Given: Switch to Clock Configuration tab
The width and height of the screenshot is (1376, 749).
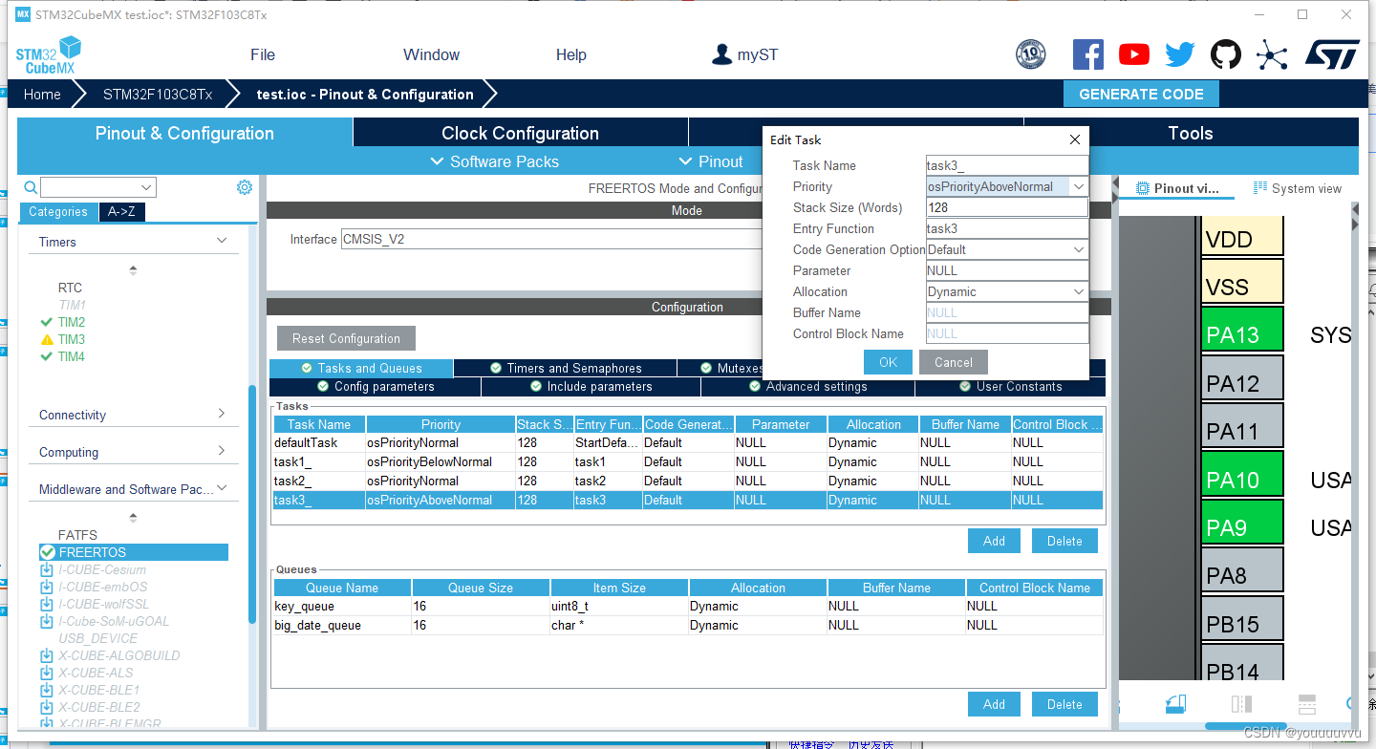Looking at the screenshot, I should pos(520,133).
